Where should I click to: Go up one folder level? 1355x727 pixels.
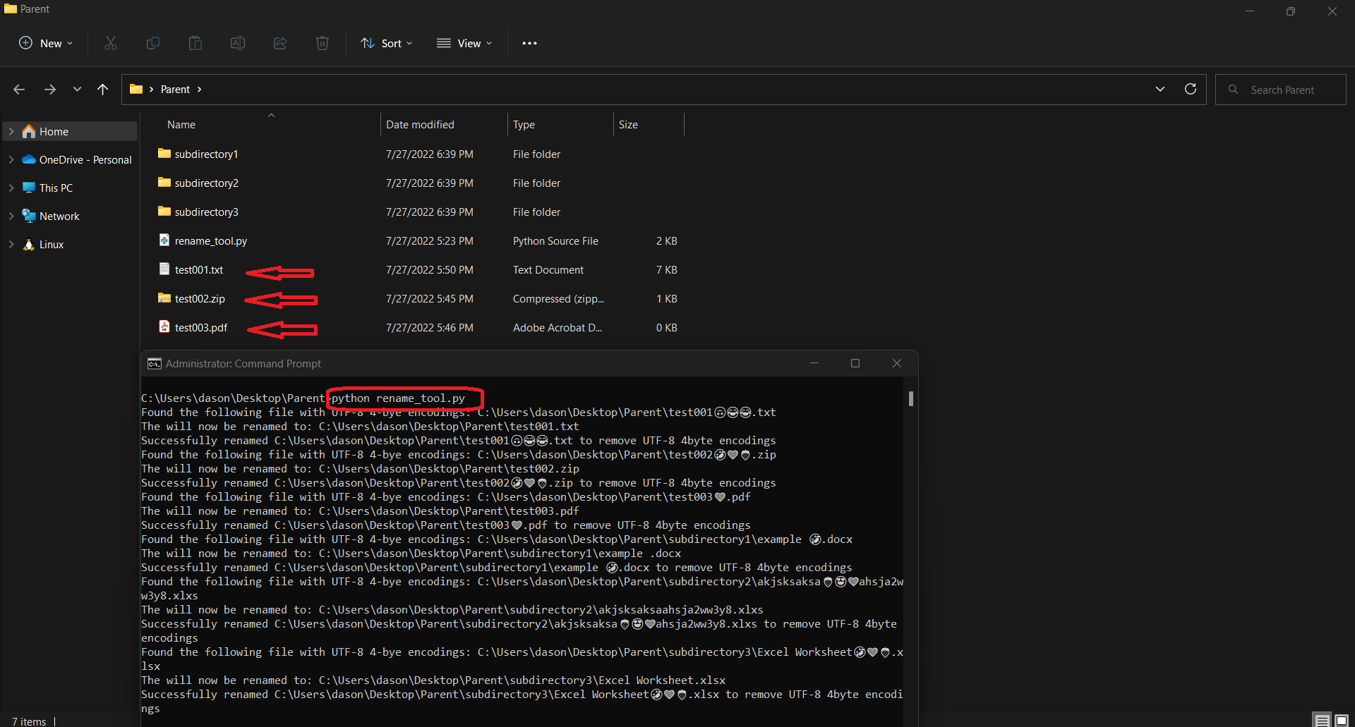102,90
